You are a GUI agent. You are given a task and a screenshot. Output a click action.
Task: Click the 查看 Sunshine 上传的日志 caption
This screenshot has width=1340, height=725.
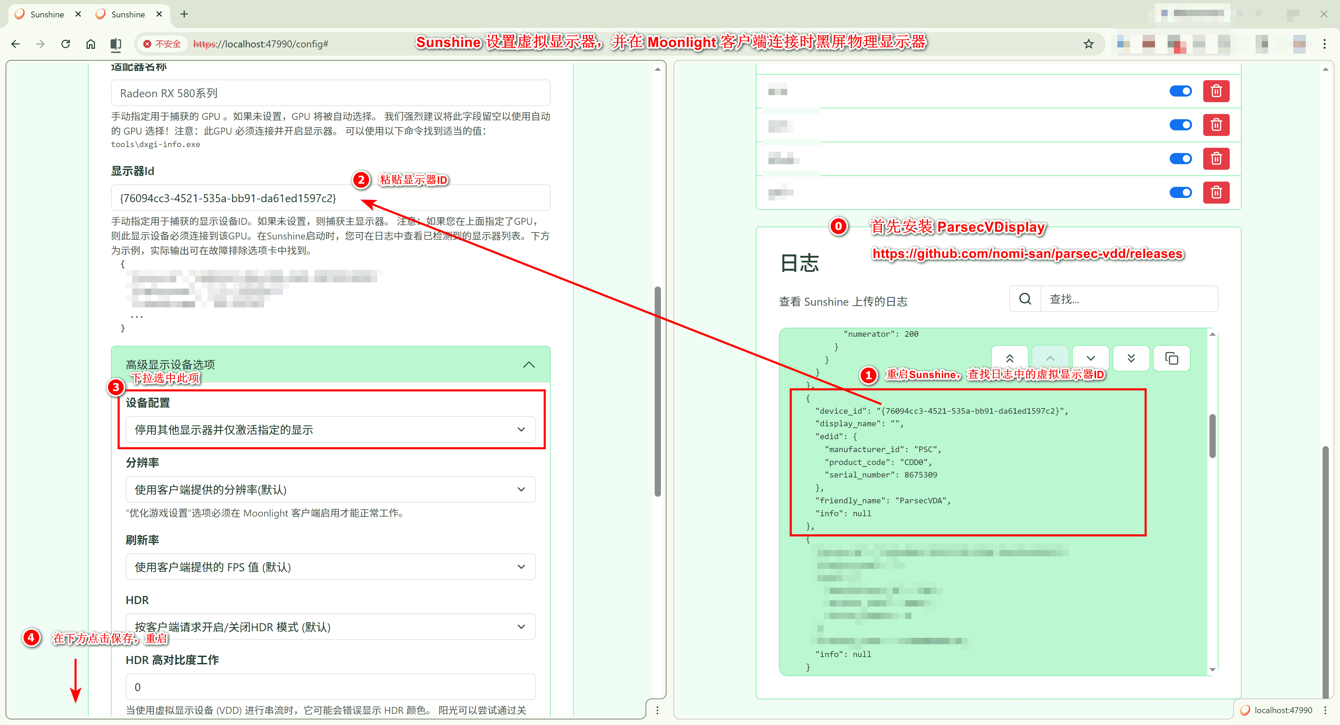click(843, 302)
